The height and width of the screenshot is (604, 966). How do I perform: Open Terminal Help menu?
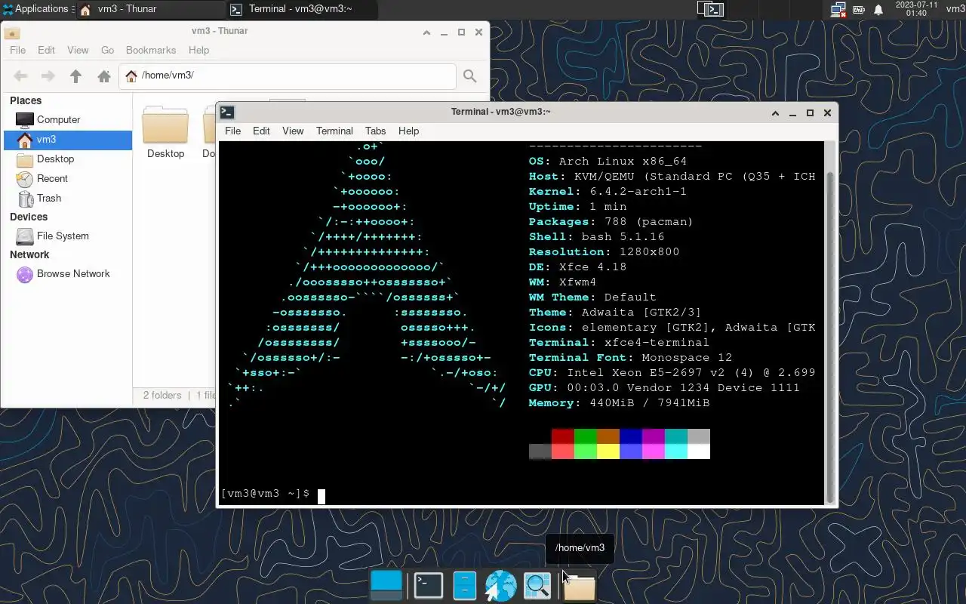pyautogui.click(x=408, y=131)
